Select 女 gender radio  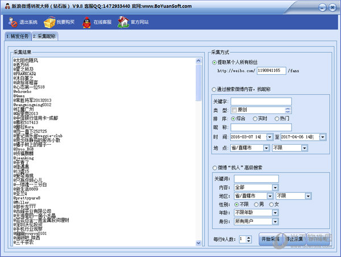click(x=272, y=204)
